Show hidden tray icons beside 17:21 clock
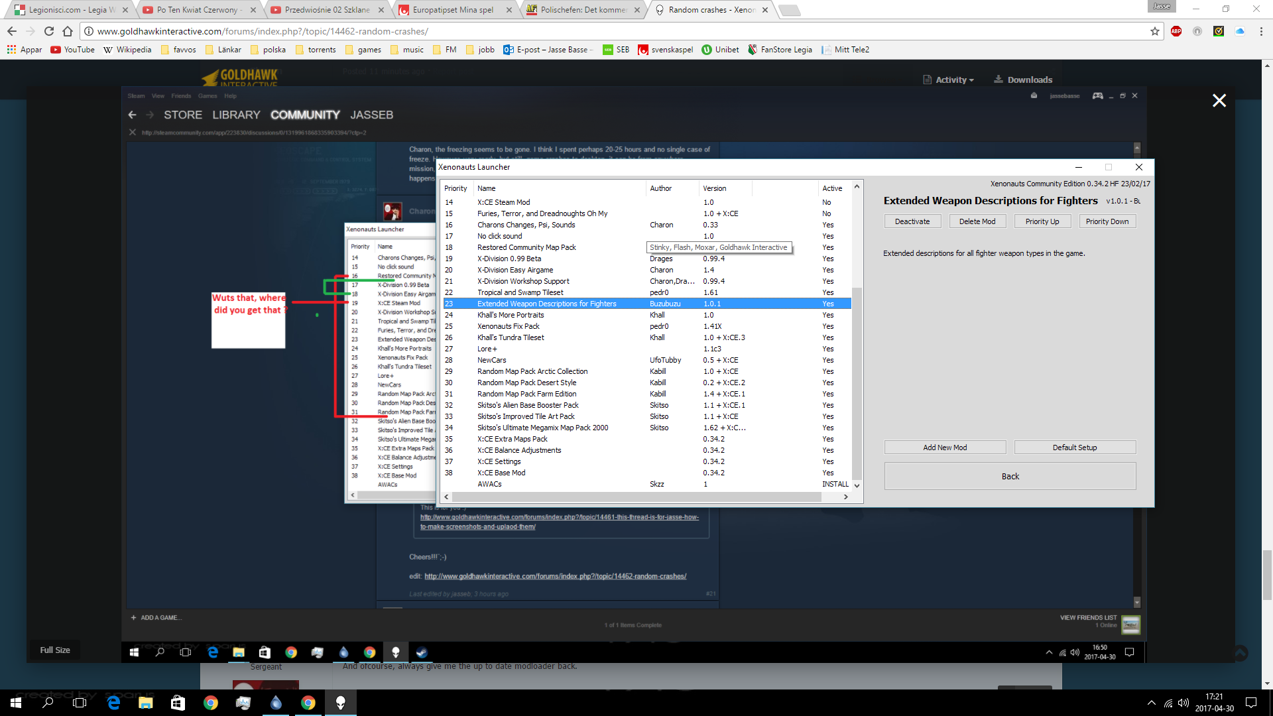The height and width of the screenshot is (716, 1273). click(1152, 703)
